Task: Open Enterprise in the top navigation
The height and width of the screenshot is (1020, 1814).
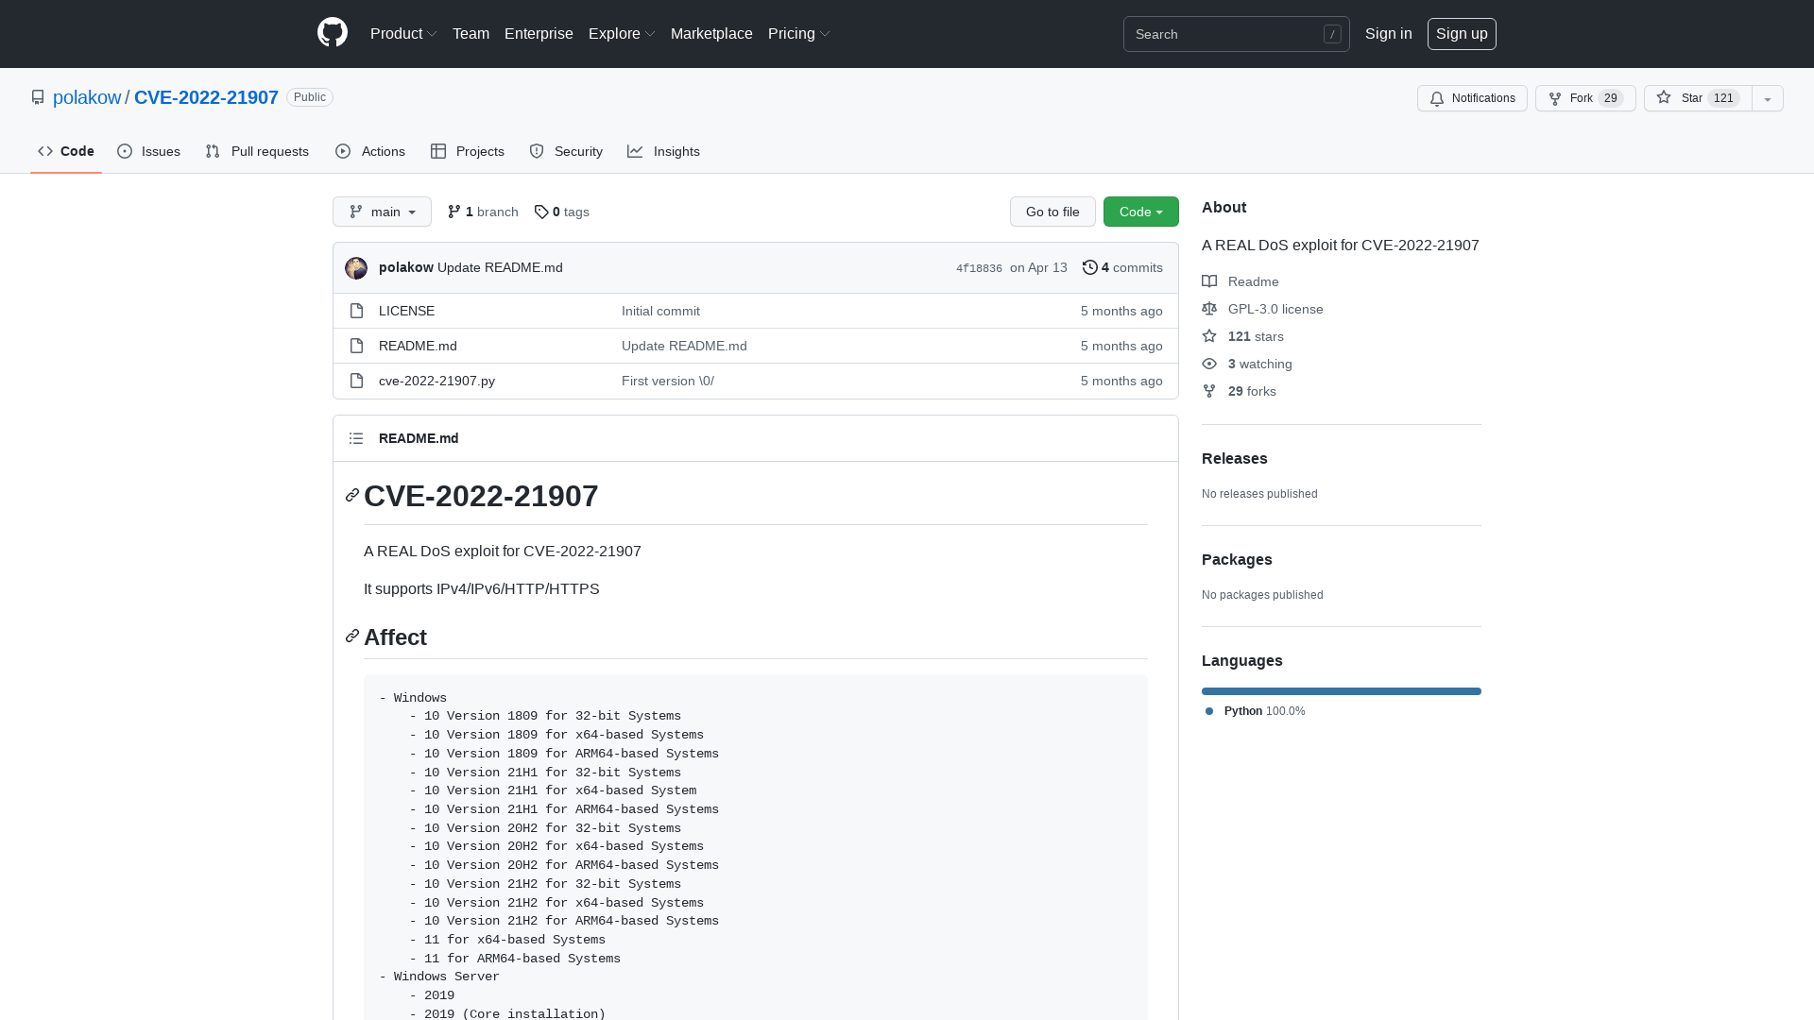Action: click(539, 33)
